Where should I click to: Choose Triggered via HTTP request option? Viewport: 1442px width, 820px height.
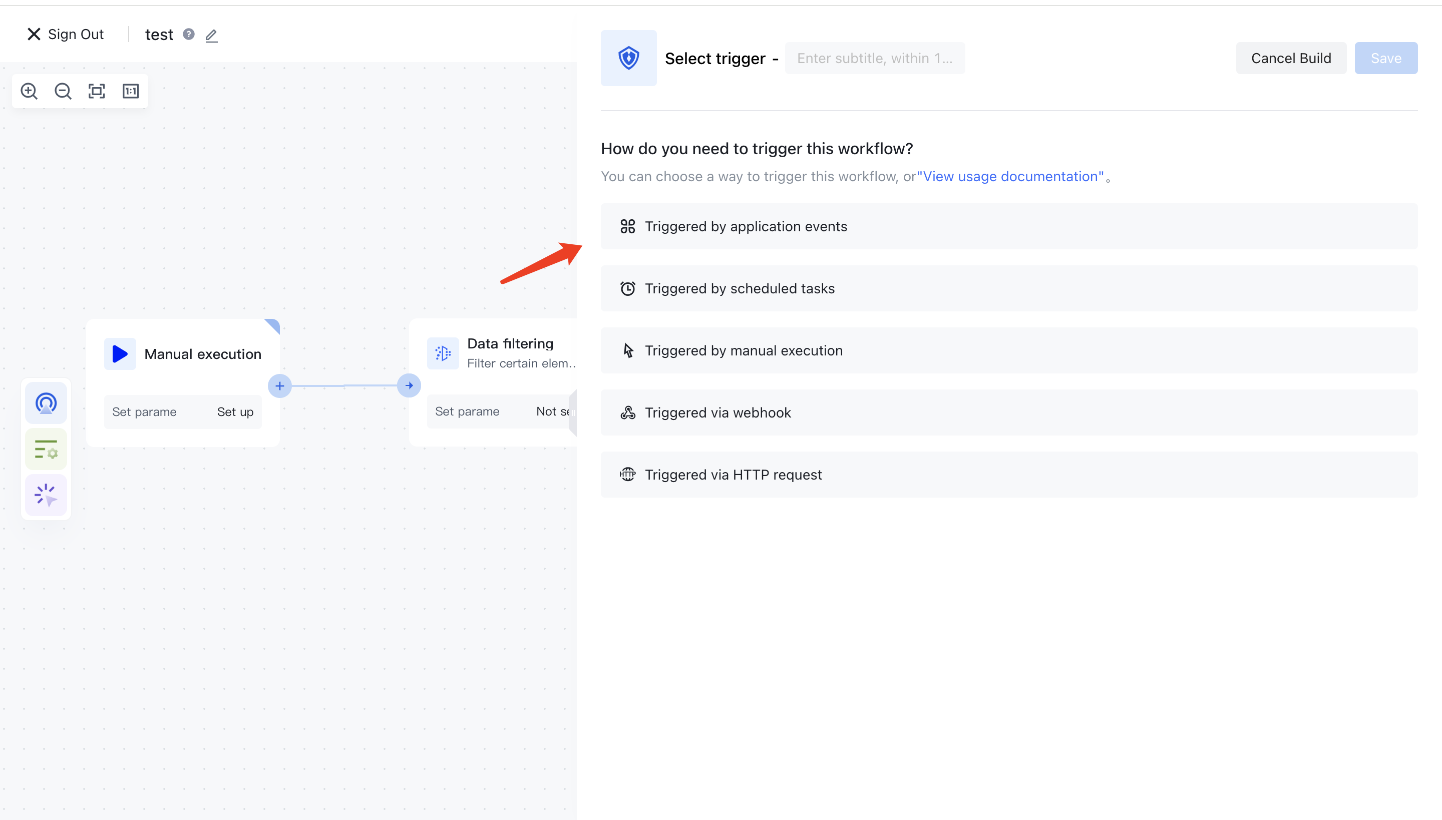1008,475
